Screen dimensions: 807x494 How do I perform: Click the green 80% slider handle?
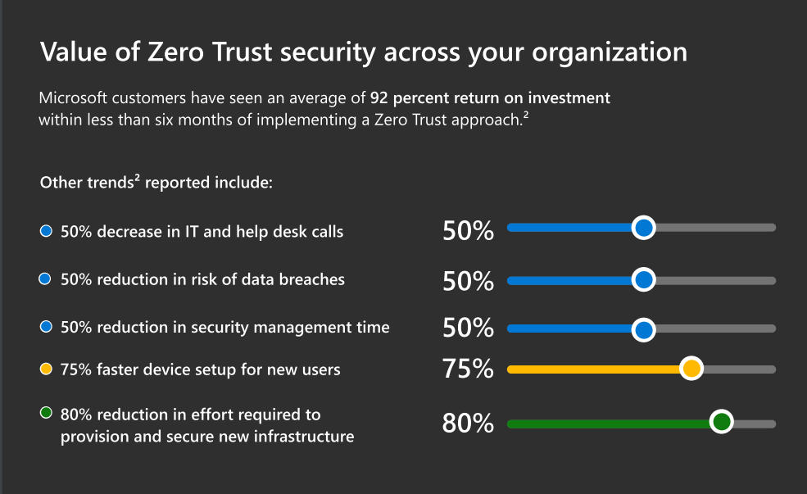721,423
